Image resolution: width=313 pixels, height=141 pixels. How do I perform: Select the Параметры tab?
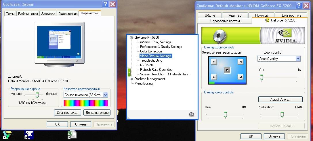(90, 13)
